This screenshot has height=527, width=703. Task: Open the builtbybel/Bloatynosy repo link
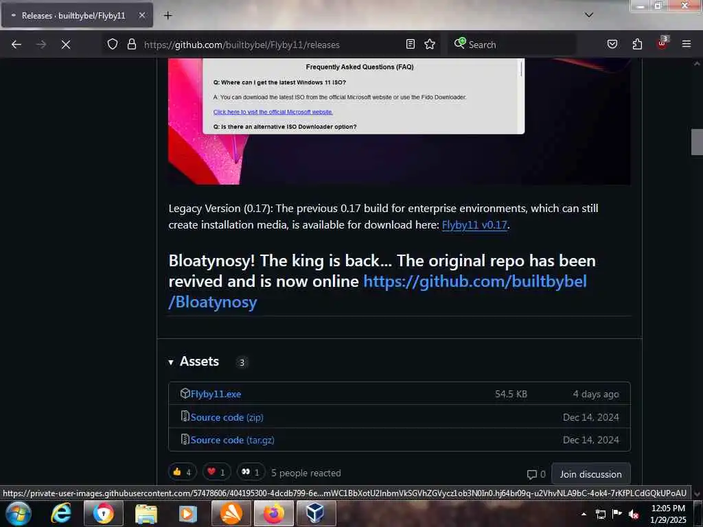point(378,291)
